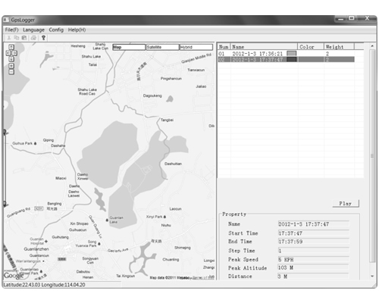Screen dimensions: 379x303
Task: Click scrollbar up arrow in right panel
Action: click(x=372, y=46)
